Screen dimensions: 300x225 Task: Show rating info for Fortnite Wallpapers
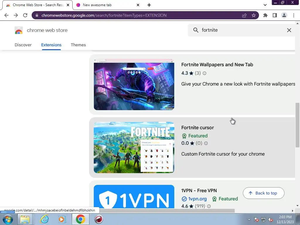click(204, 73)
